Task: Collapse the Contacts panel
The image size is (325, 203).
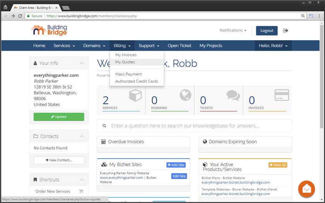Action: [82, 136]
